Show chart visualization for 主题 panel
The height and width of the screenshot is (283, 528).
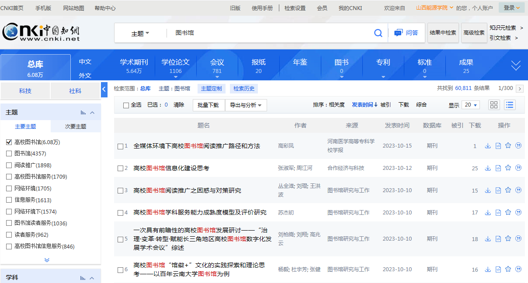83,113
